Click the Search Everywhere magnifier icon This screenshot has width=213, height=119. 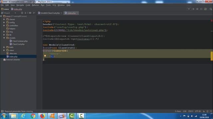coord(211,9)
